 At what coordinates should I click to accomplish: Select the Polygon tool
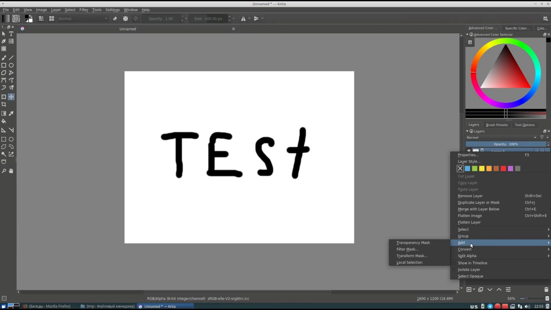click(4, 73)
